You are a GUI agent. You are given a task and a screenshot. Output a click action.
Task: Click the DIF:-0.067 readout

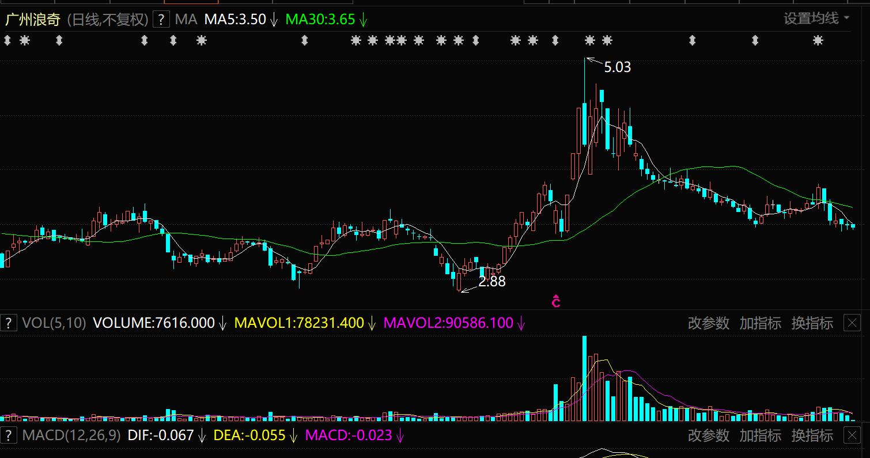click(161, 435)
